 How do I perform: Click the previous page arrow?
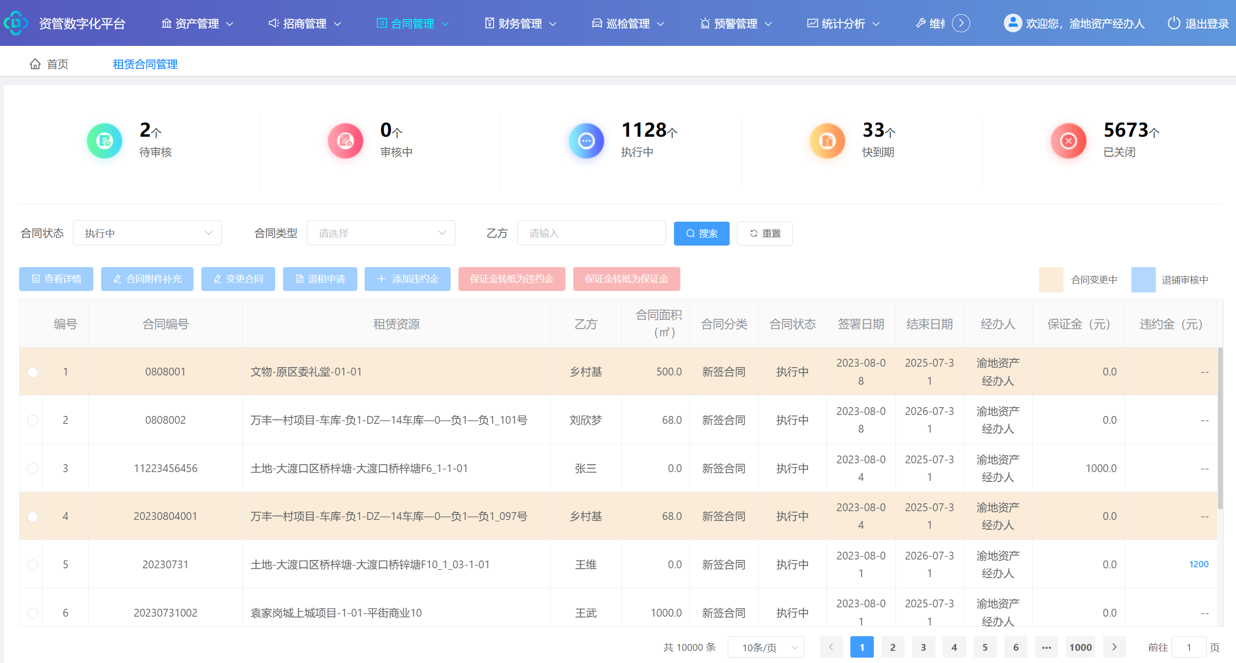coord(831,647)
